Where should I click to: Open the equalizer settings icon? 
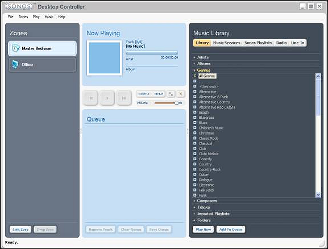[171, 94]
